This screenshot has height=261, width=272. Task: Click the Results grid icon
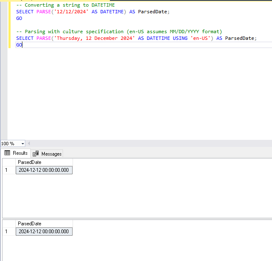point(7,153)
